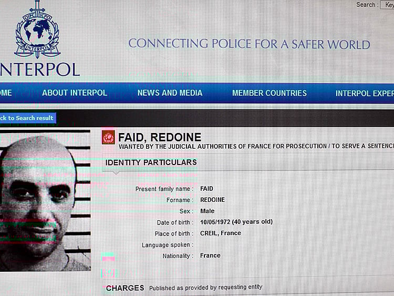Screen dimensions: 394x296
Task: Click the INTERPOL wordmark text under the logo
Action: [x=40, y=69]
